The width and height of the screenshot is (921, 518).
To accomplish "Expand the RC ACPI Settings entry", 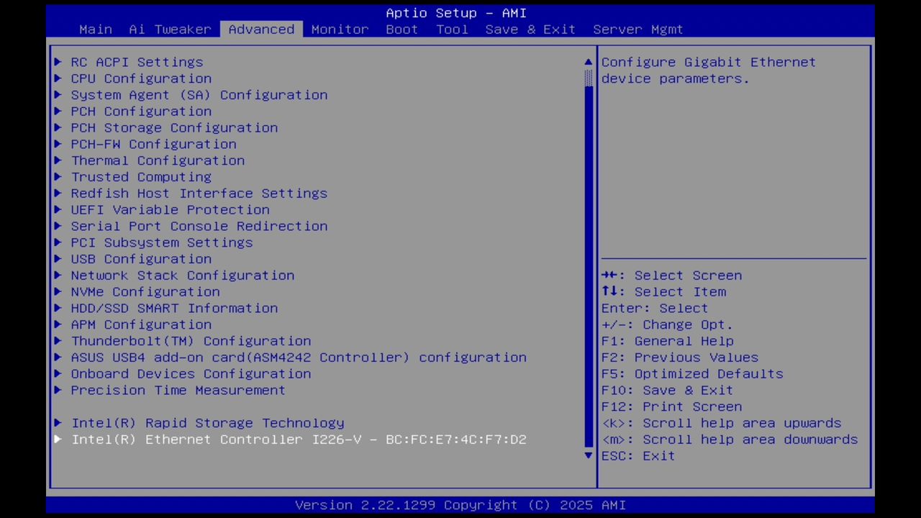I will pyautogui.click(x=137, y=62).
